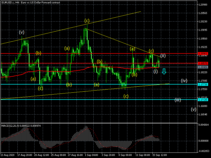Click the 27 Aug 16:00 time label

(x=75, y=155)
